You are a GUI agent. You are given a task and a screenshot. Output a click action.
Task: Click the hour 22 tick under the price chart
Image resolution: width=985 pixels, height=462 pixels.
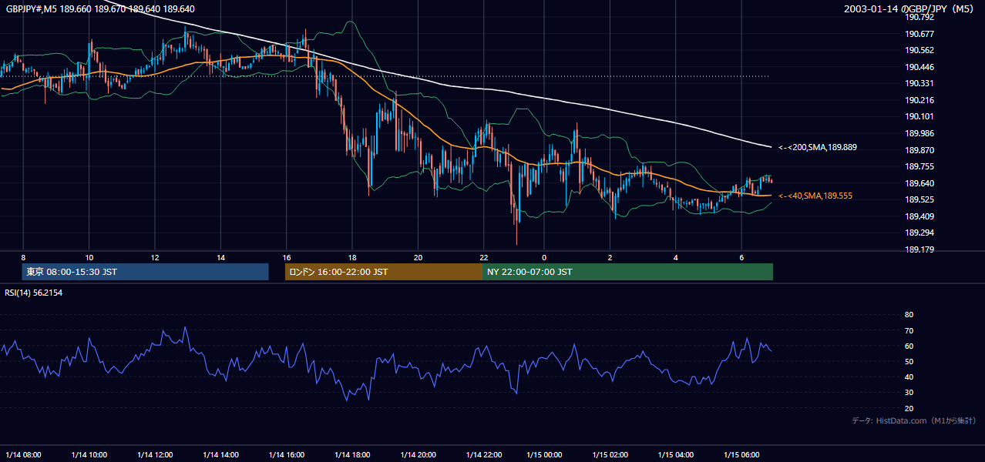click(484, 257)
